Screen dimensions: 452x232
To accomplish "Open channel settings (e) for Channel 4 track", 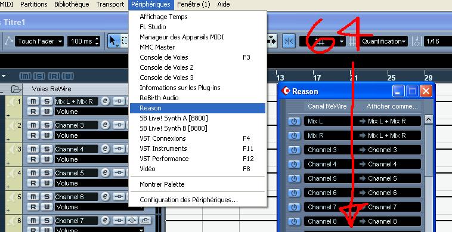I will click(x=105, y=149).
